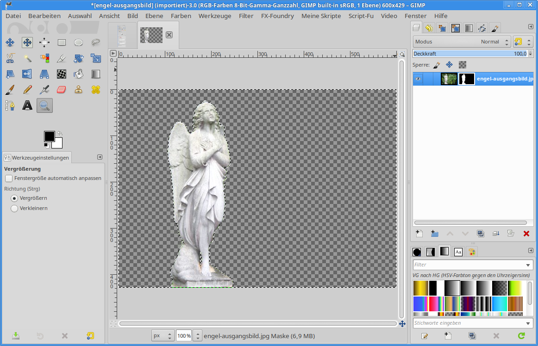The image size is (538, 346).
Task: Open the Werkzeuge menu
Action: coord(214,16)
